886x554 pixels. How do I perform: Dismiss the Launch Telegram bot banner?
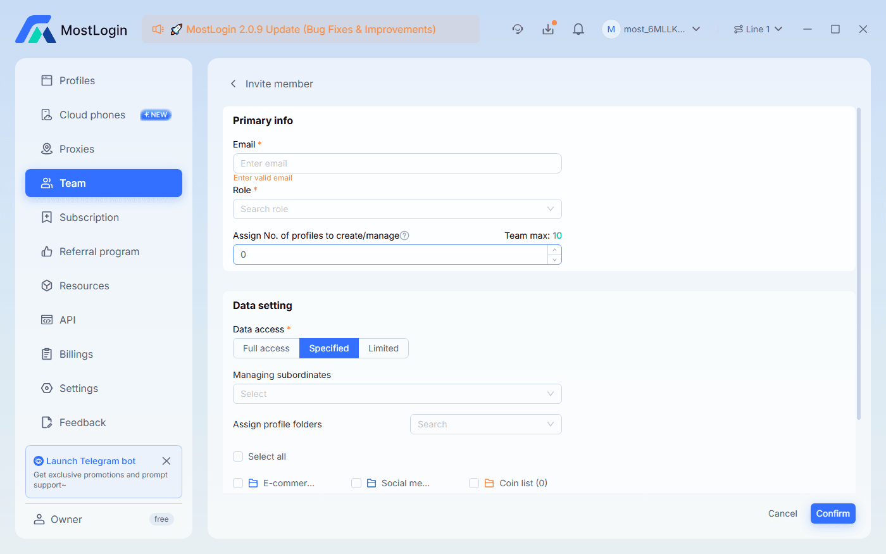166,461
